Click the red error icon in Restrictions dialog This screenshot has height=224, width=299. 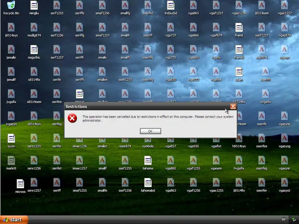pos(72,118)
